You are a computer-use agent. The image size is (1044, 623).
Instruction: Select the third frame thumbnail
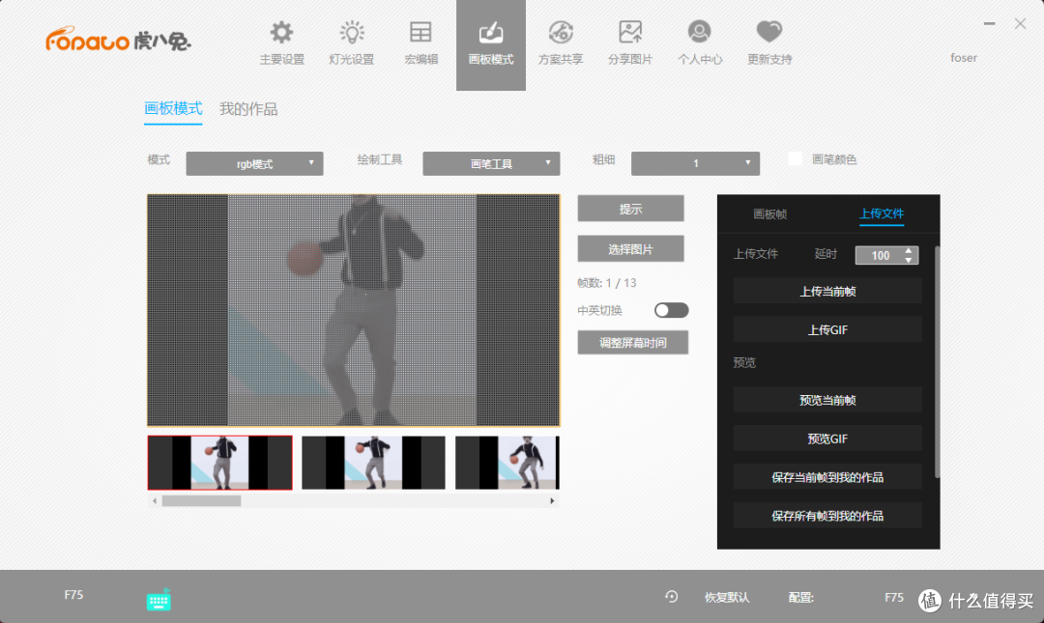(507, 463)
